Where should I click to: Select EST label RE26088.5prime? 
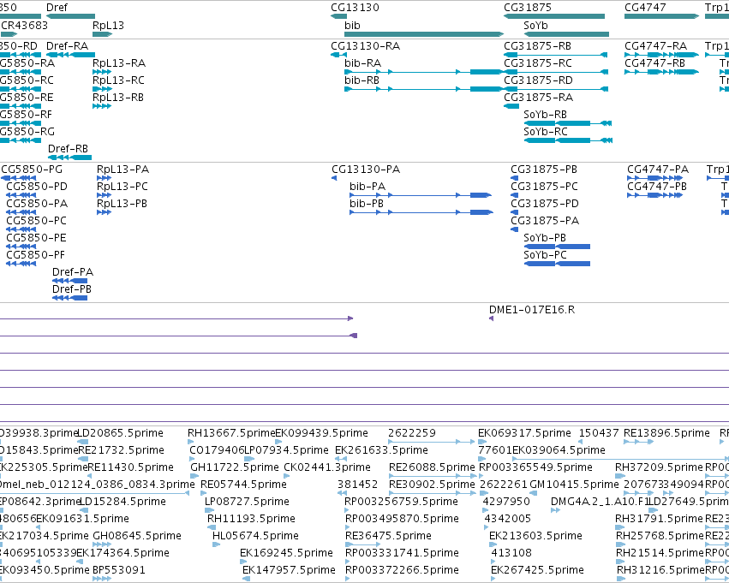pyautogui.click(x=432, y=467)
